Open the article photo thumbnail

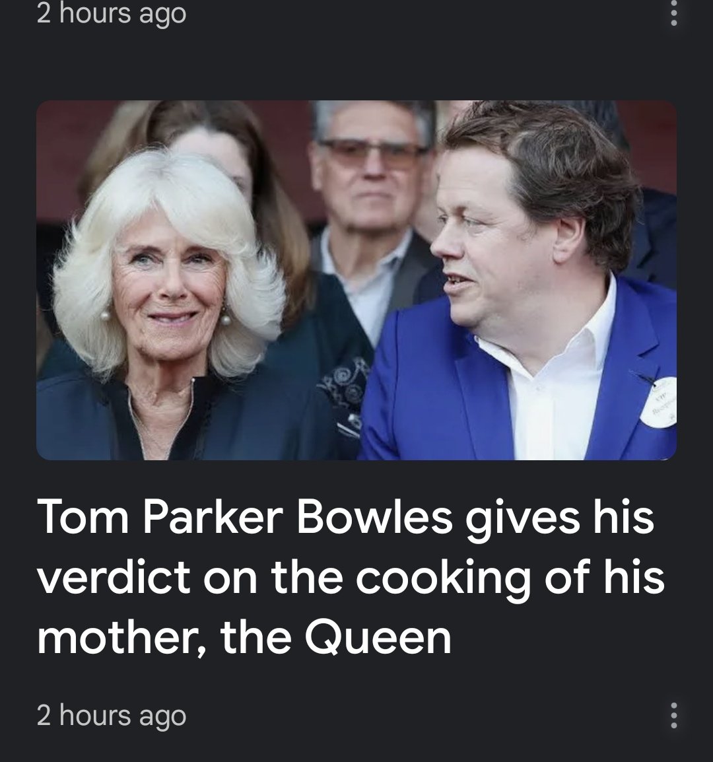356,280
